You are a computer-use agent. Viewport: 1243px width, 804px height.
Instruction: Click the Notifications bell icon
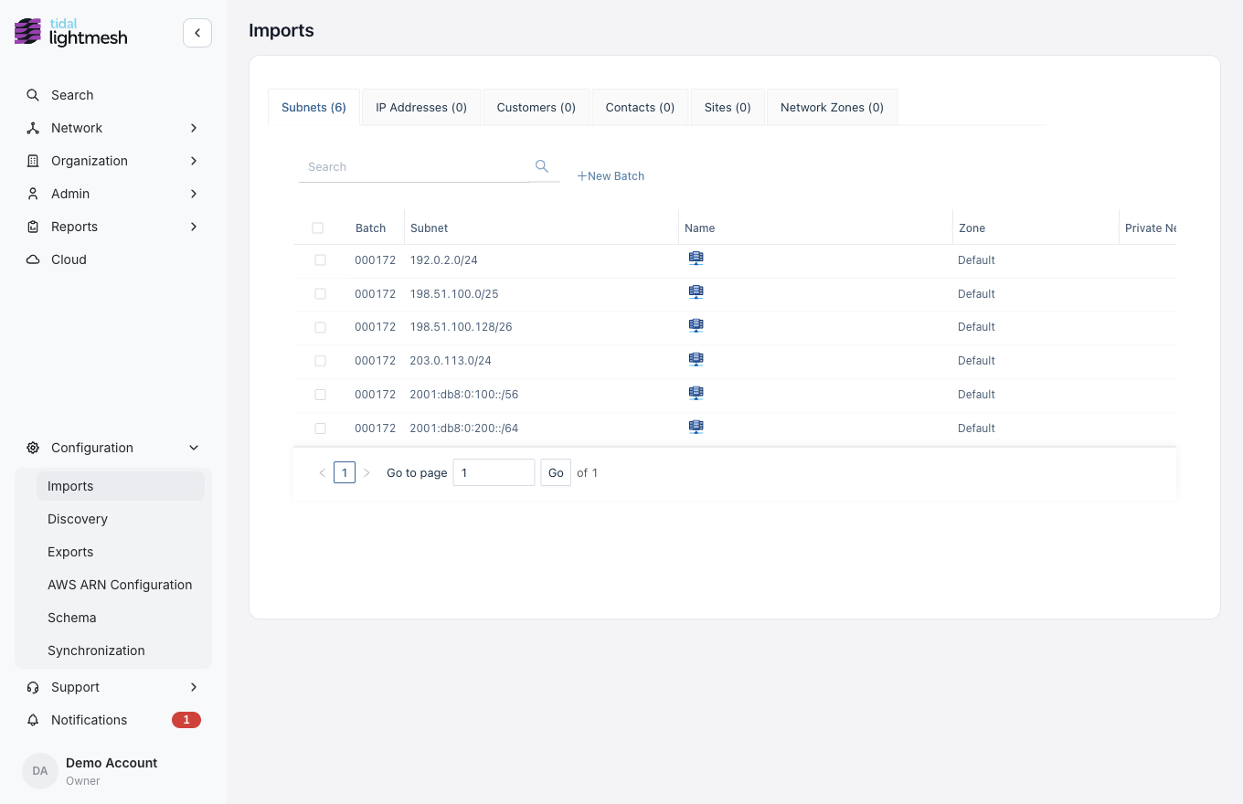[x=33, y=720]
